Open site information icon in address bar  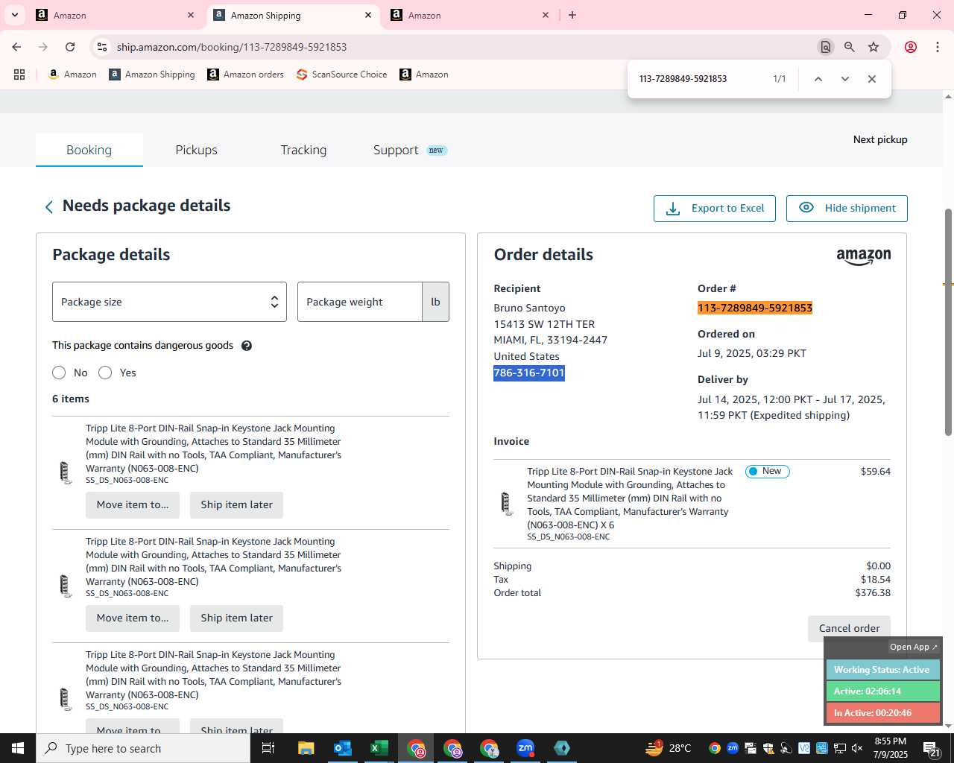click(x=102, y=47)
